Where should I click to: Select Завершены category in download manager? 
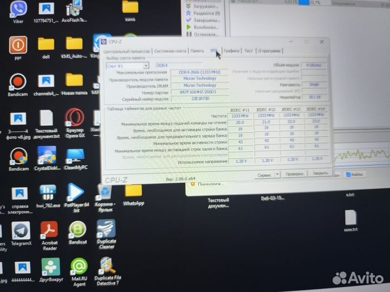pos(204,20)
